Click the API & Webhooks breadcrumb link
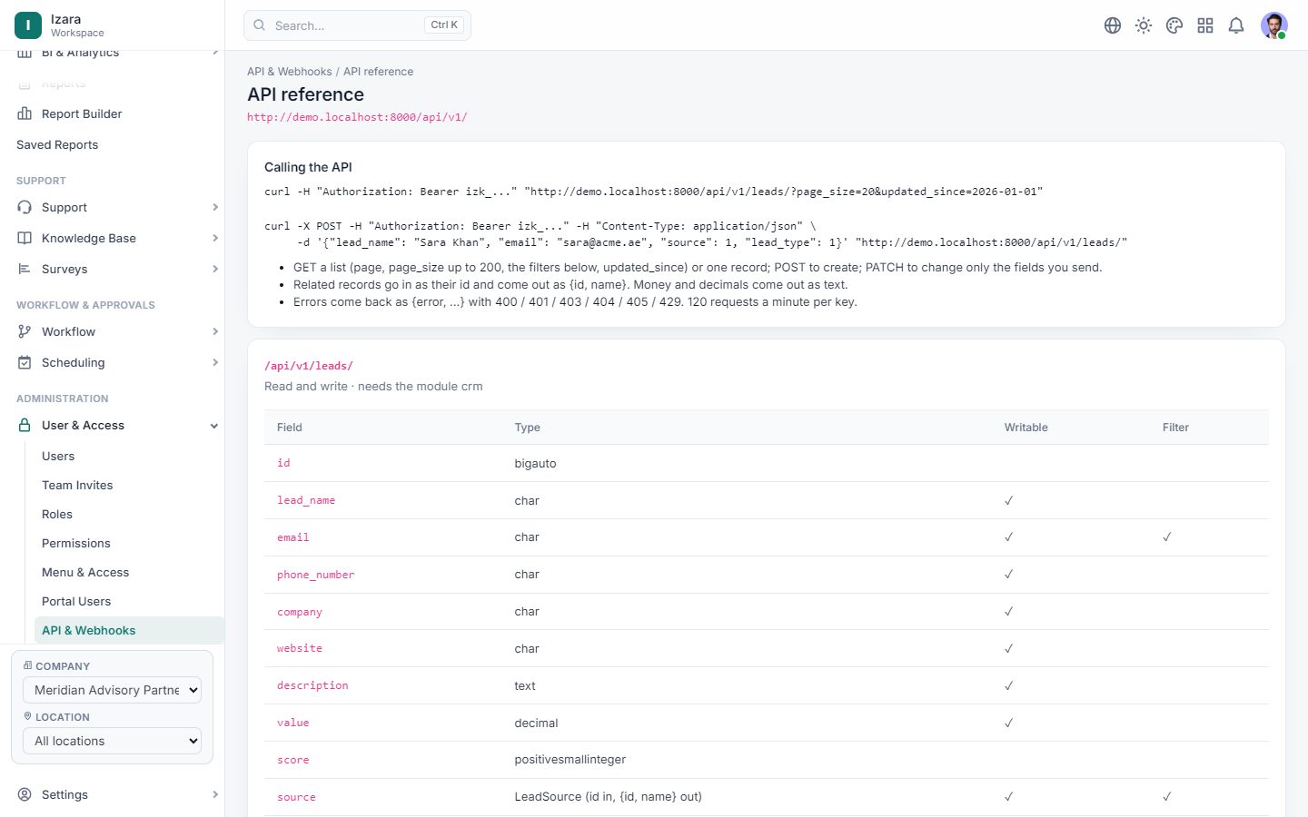Screen dimensions: 1308x817 (x=290, y=72)
